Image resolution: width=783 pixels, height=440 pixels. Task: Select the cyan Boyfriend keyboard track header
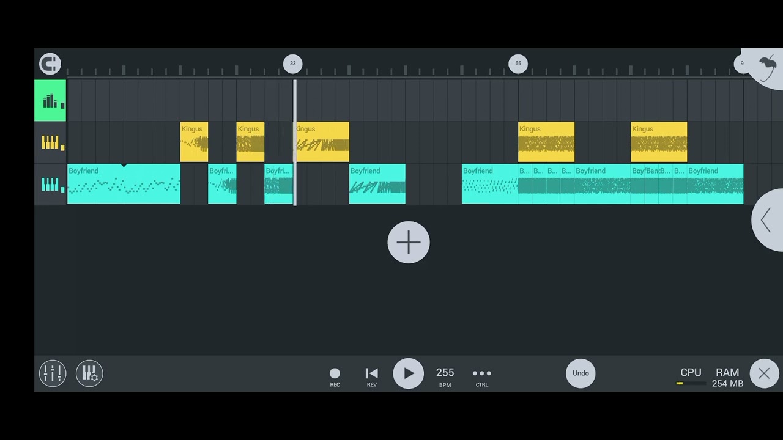(x=50, y=184)
